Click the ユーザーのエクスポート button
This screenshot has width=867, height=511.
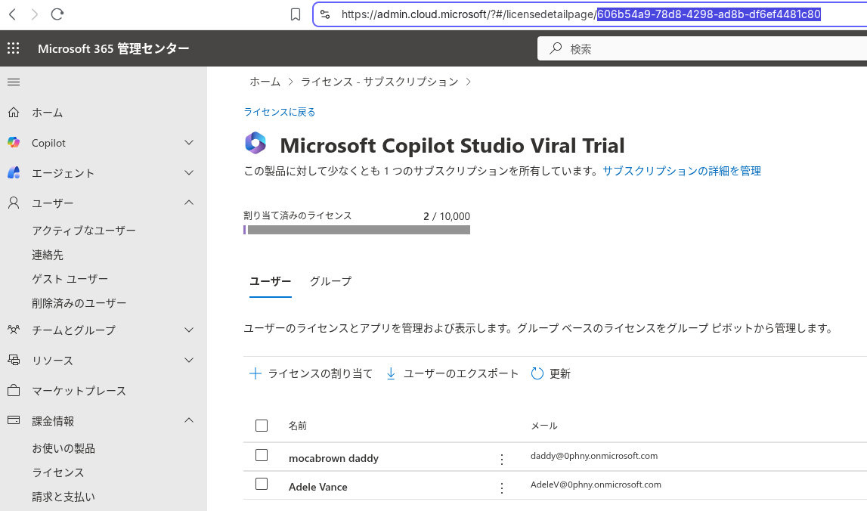coord(452,374)
